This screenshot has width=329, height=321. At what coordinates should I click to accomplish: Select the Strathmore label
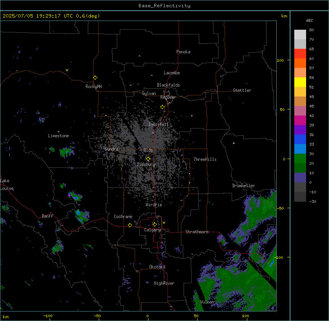point(197,232)
